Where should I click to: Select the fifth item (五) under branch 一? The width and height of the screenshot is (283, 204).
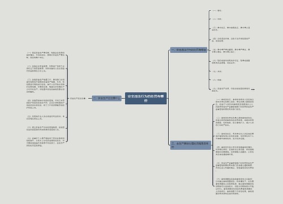[x=231, y=50]
